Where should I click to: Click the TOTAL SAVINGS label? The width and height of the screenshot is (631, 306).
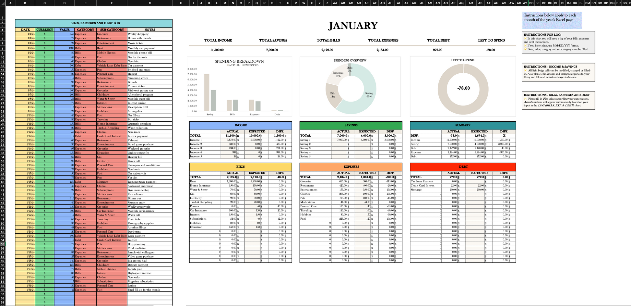(273, 40)
